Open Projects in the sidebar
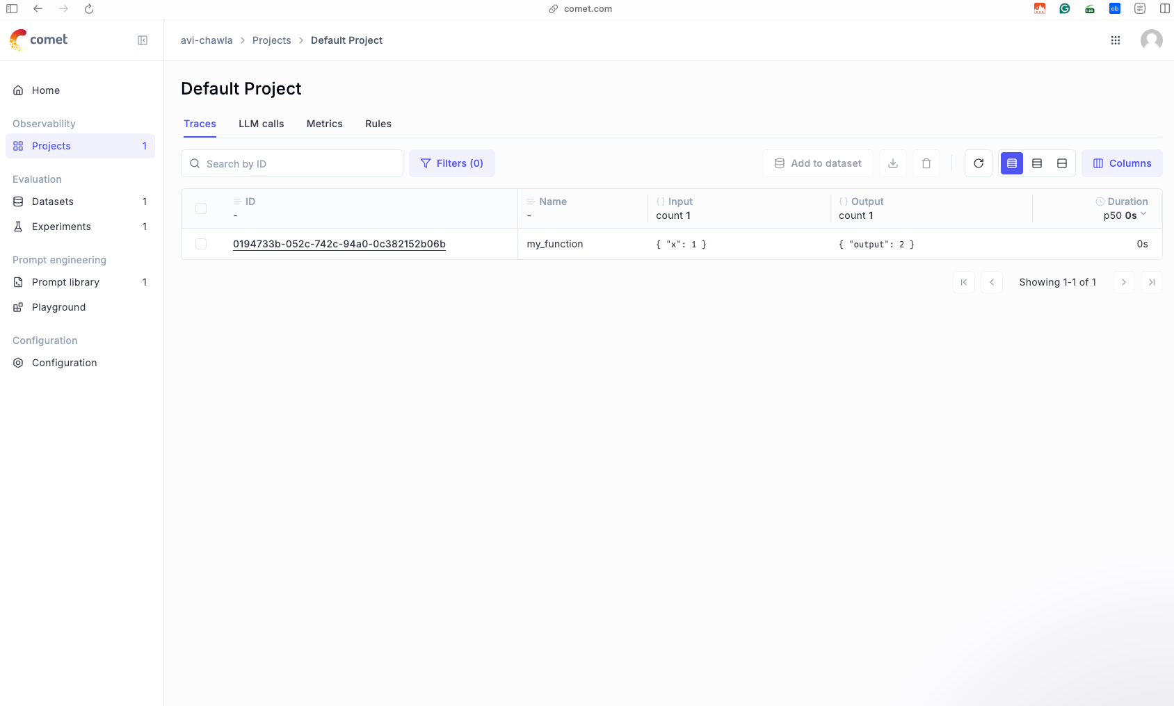The height and width of the screenshot is (706, 1174). [x=80, y=146]
